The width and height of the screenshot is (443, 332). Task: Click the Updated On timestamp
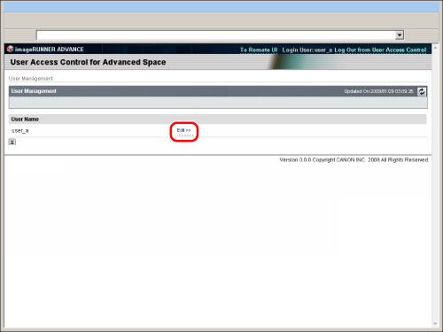tap(378, 91)
